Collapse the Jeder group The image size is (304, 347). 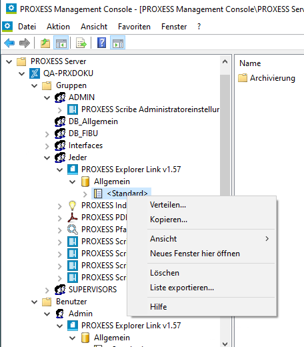[x=47, y=157]
